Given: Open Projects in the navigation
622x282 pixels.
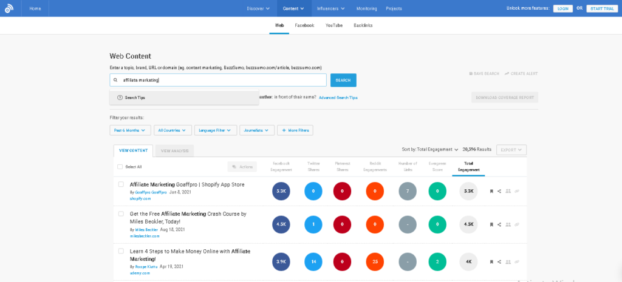Looking at the screenshot, I should (394, 8).
